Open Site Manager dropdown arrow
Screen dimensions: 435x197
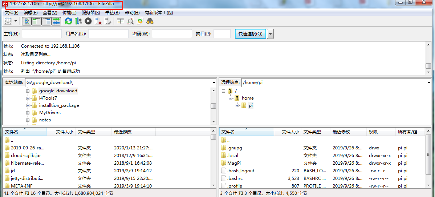(16, 21)
